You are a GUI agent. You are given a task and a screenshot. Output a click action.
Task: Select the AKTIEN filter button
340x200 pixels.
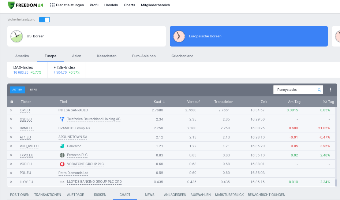[x=17, y=90]
